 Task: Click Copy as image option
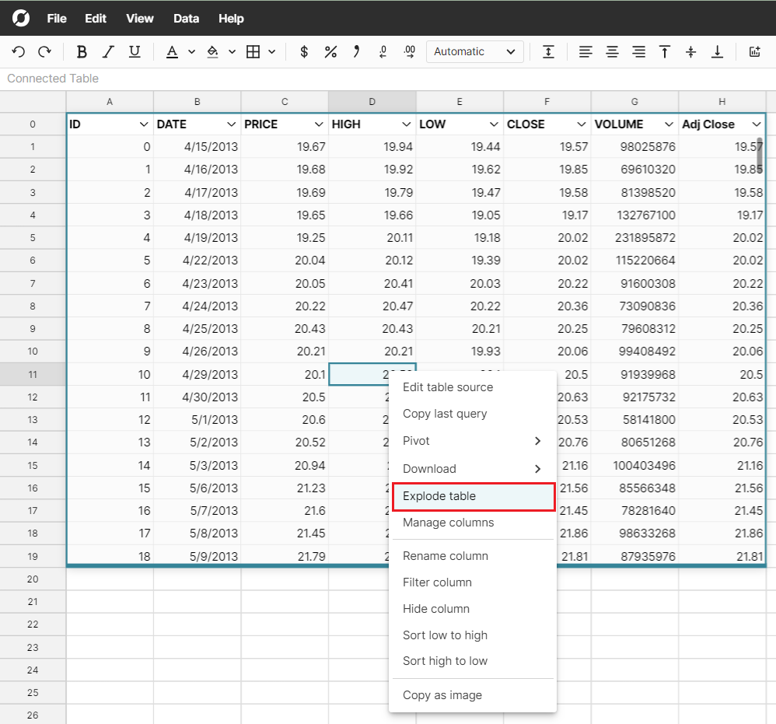[442, 695]
